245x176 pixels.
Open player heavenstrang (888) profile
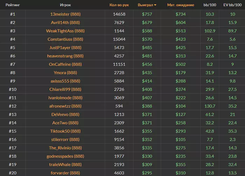(x=65, y=56)
